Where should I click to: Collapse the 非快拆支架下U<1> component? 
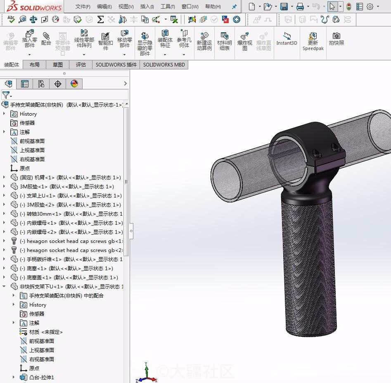[4, 286]
